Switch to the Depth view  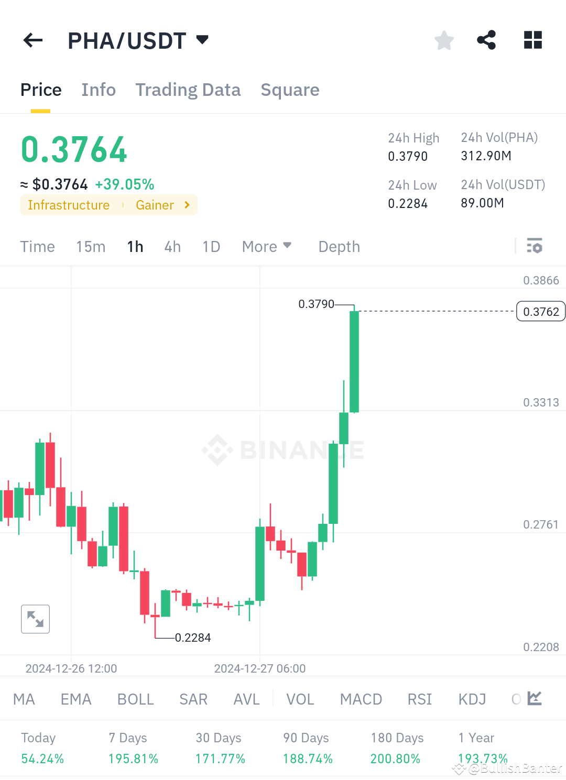coord(339,246)
